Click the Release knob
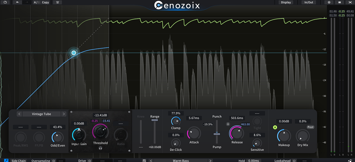 click(237, 133)
